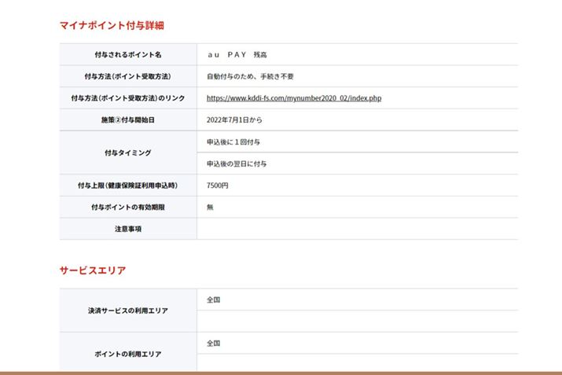
Task: Click the 7500円 limit value
Action: coord(218,186)
